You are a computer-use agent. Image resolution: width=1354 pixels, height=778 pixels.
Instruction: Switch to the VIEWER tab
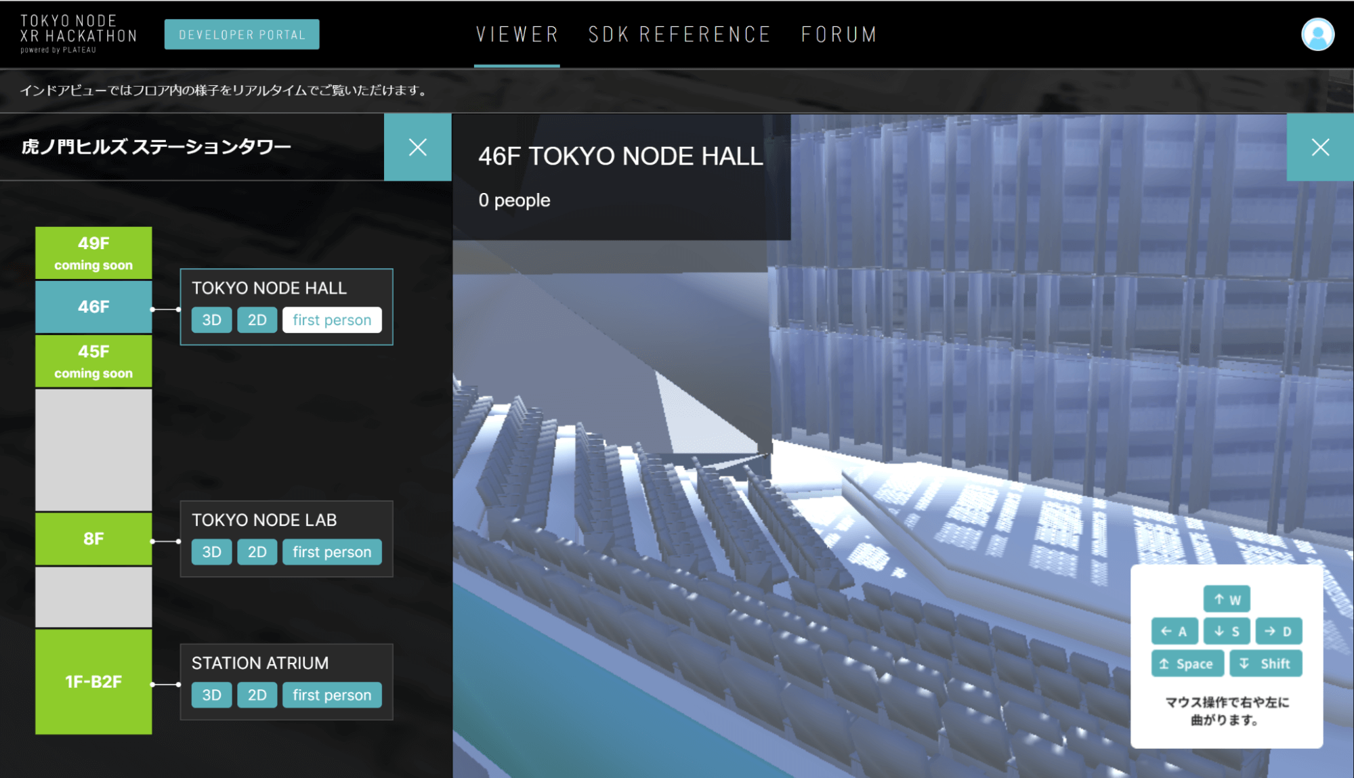(517, 35)
